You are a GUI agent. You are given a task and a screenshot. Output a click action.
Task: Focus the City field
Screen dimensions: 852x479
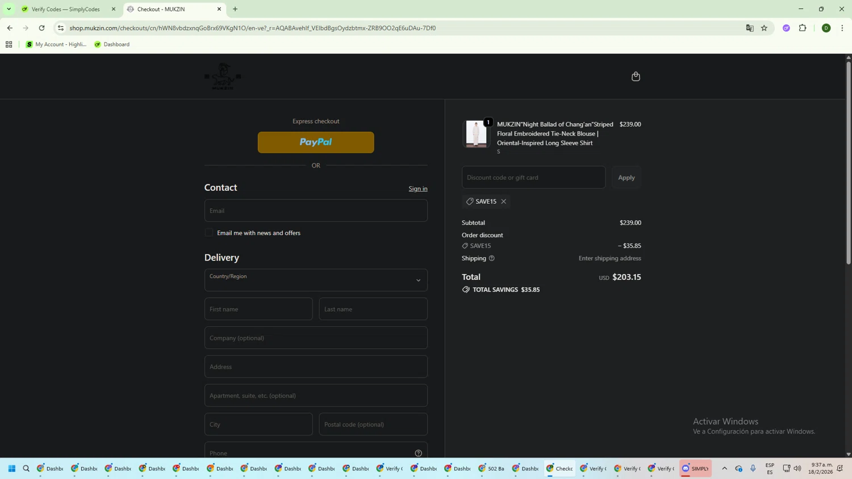coord(258,425)
